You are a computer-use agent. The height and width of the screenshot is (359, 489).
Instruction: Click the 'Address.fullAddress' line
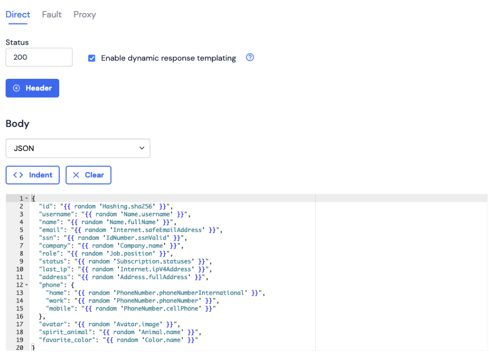[x=124, y=277]
